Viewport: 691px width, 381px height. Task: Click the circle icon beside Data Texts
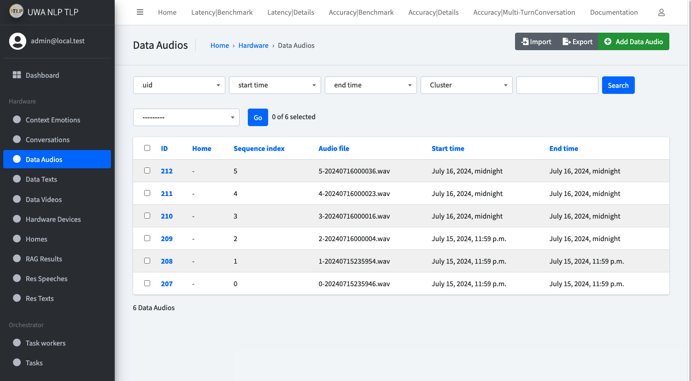point(17,179)
